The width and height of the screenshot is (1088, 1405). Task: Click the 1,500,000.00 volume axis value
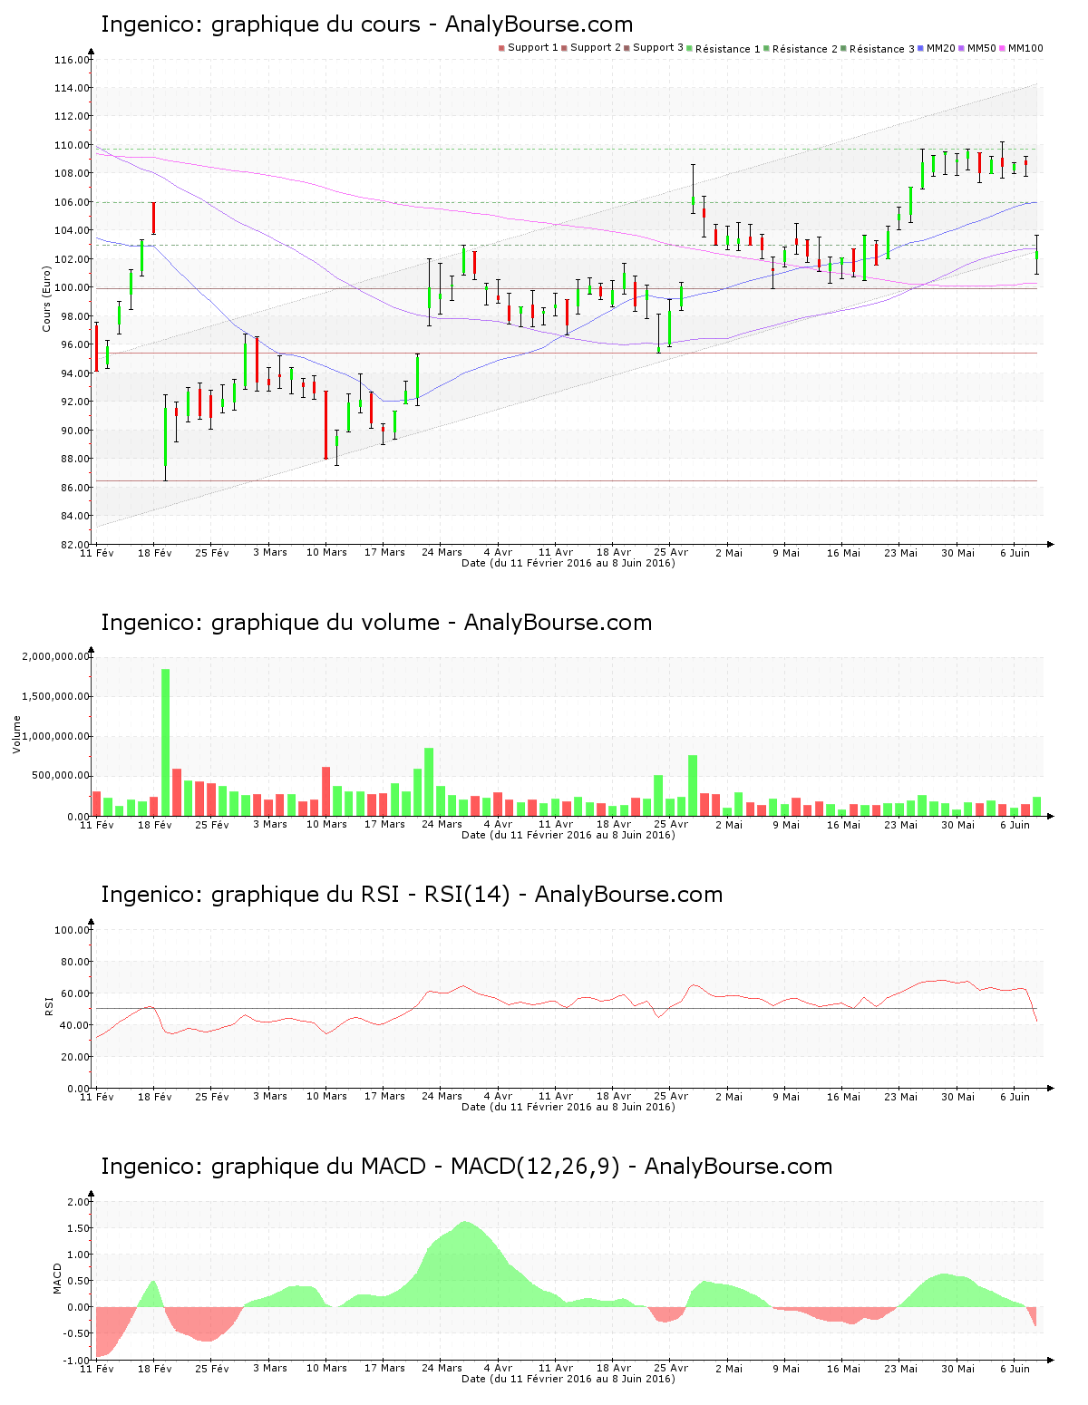coord(55,696)
